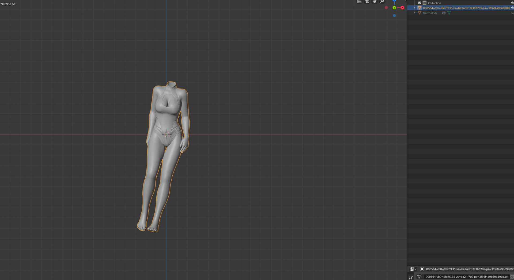Toggle the Collection exclude checkbox
Viewport: 514px width, 280px height.
tap(419, 3)
